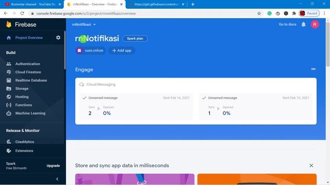Click the Crashlytics icon
The width and height of the screenshot is (330, 185).
click(x=9, y=142)
